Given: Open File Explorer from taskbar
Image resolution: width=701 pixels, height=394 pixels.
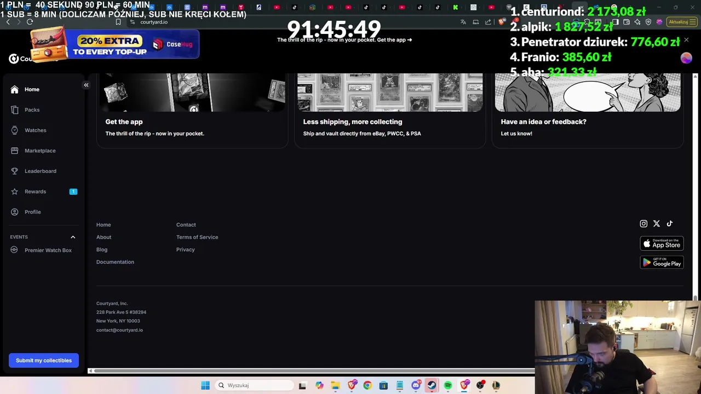Looking at the screenshot, I should click(x=335, y=385).
